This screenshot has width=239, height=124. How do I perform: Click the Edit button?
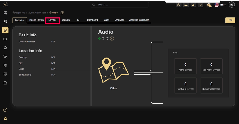(230, 20)
